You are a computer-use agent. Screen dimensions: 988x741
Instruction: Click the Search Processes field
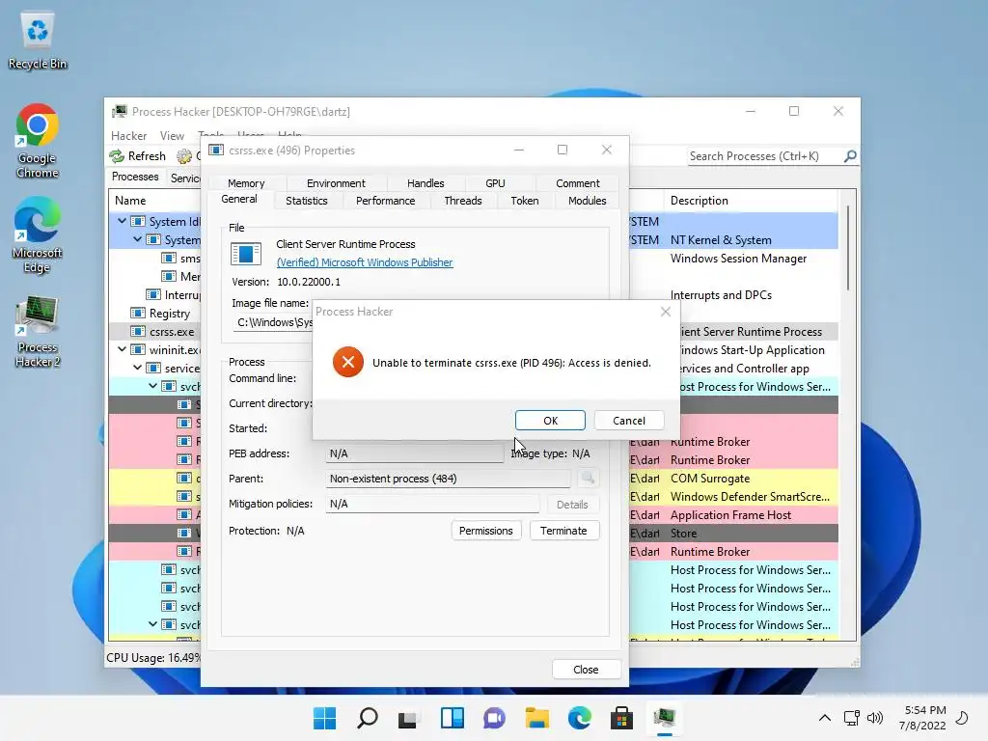765,155
